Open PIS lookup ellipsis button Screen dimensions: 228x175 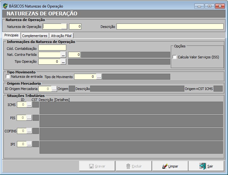pyautogui.click(x=29, y=118)
